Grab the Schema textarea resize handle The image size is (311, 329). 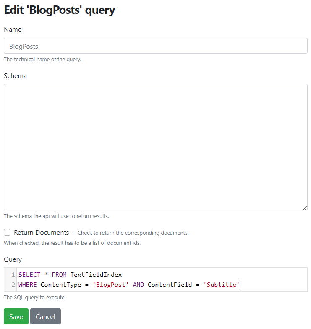pos(305,208)
